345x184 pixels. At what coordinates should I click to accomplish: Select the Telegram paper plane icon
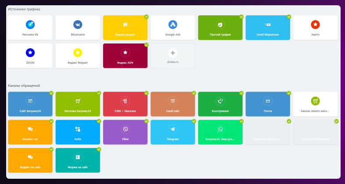(x=173, y=129)
